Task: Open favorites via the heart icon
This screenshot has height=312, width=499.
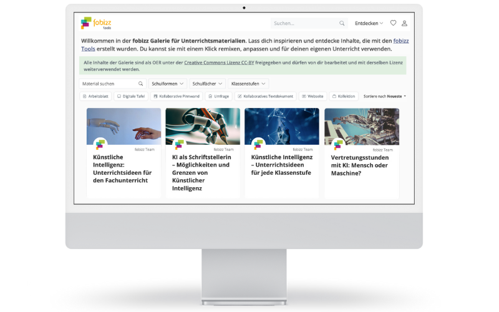Action: tap(393, 24)
